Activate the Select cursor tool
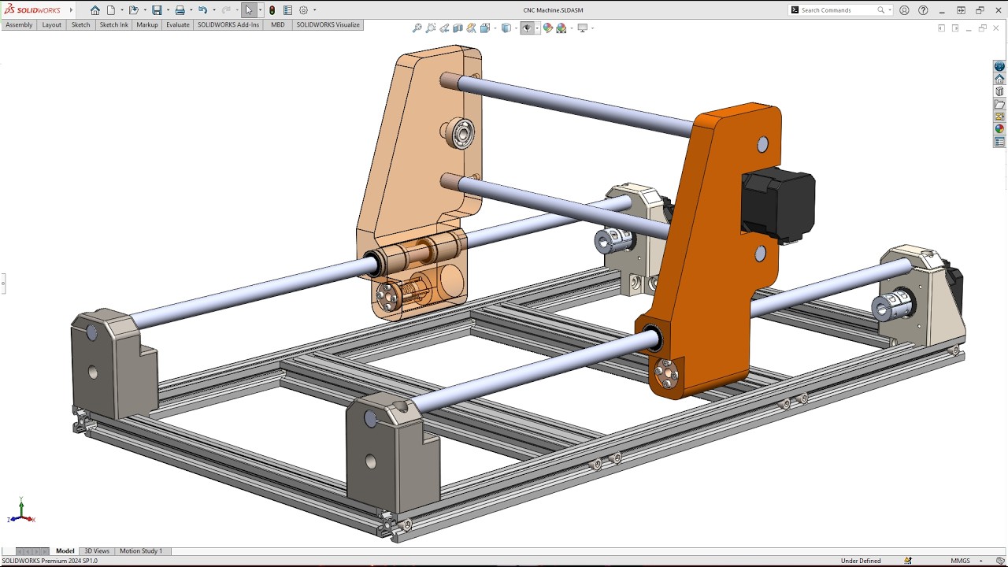Image resolution: width=1008 pixels, height=567 pixels. 249,10
